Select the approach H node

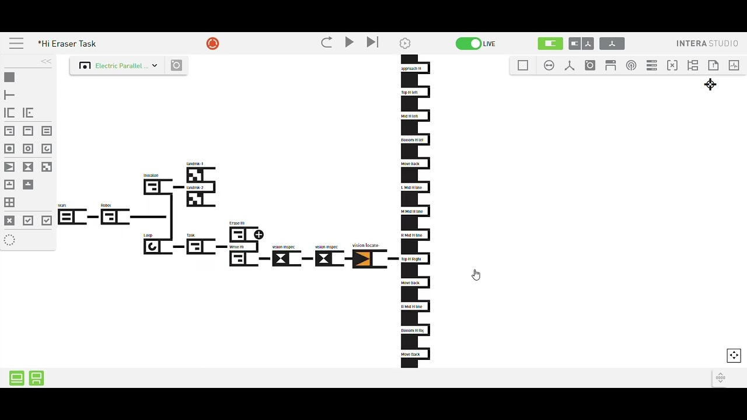(416, 68)
